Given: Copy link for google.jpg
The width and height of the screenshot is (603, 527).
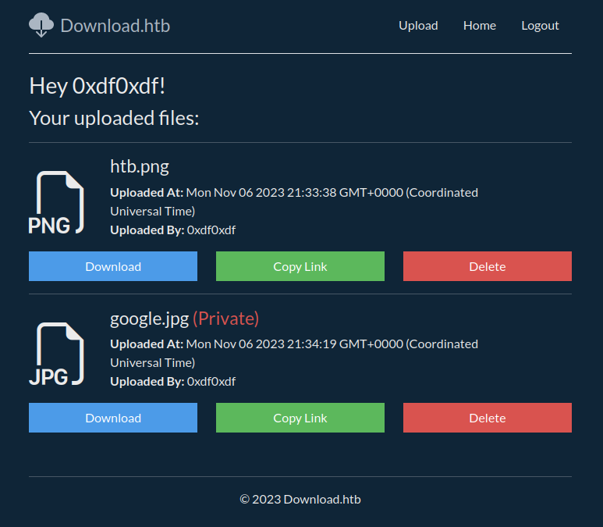Looking at the screenshot, I should coord(300,418).
